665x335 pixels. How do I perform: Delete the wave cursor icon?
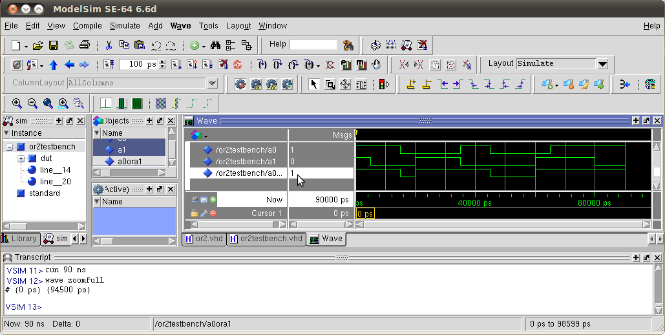(427, 84)
